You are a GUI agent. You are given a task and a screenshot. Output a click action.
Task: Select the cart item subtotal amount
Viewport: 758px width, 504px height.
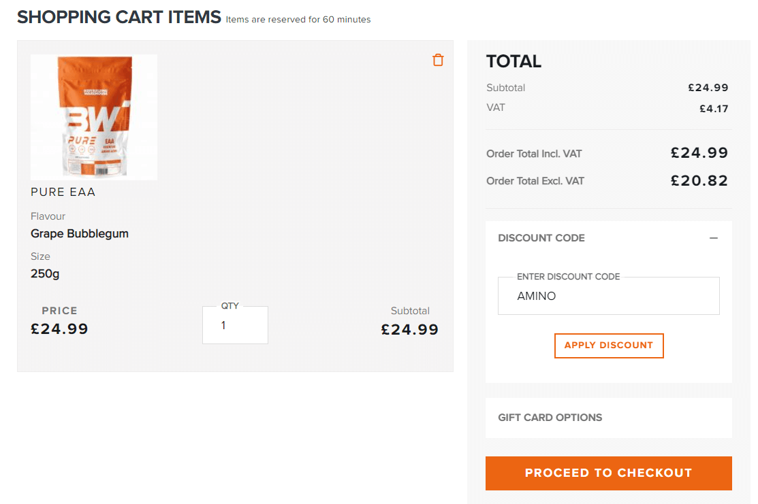409,329
